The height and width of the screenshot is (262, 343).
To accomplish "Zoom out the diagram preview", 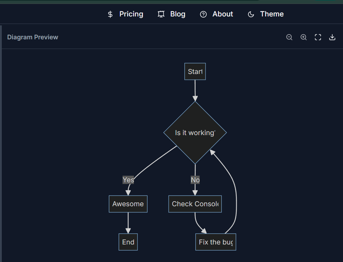I will point(289,37).
